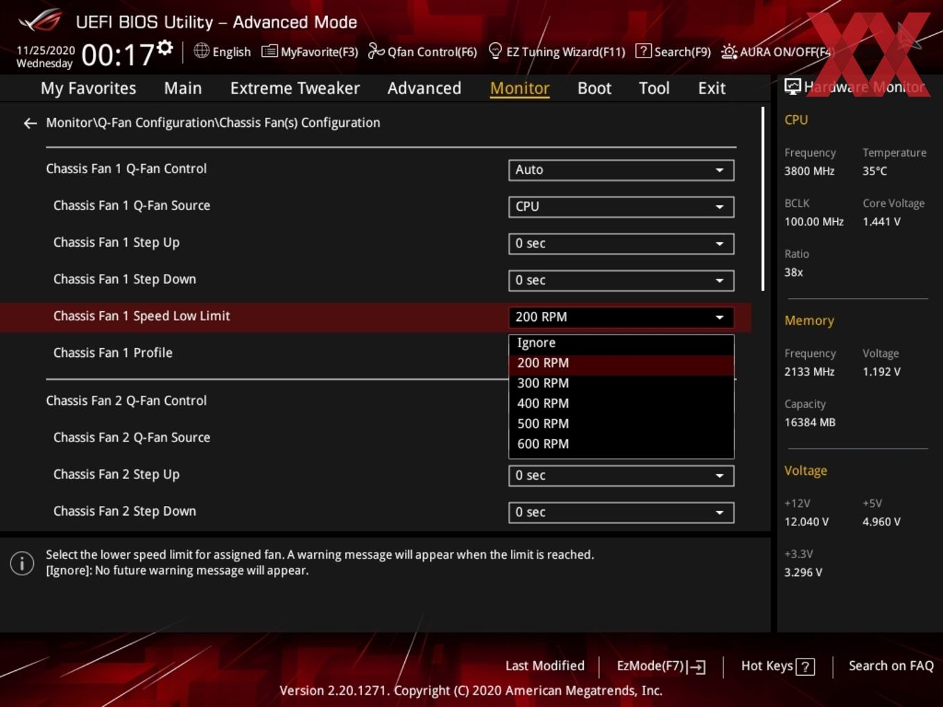Viewport: 943px width, 707px height.
Task: Click the globe language icon
Action: tap(201, 51)
